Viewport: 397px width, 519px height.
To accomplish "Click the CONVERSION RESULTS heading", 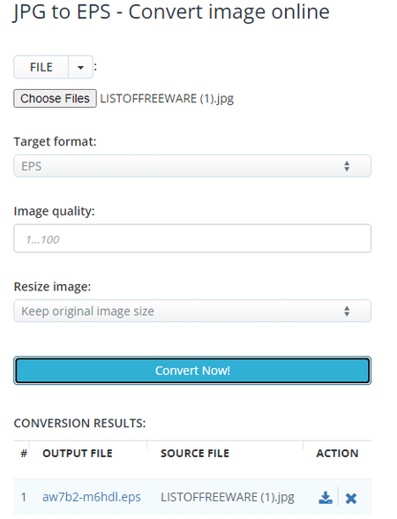I will pos(79,424).
